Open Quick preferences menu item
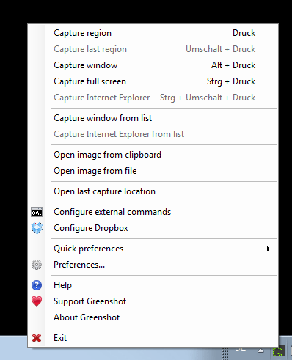This screenshot has height=360, width=292. tap(153, 249)
